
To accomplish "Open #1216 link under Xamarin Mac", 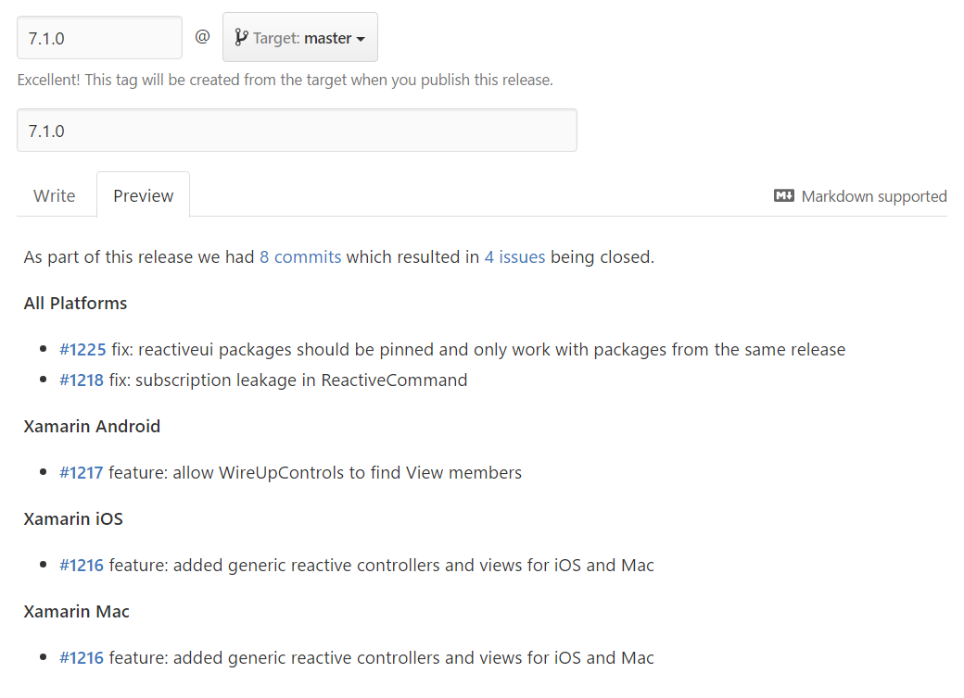I will [82, 658].
